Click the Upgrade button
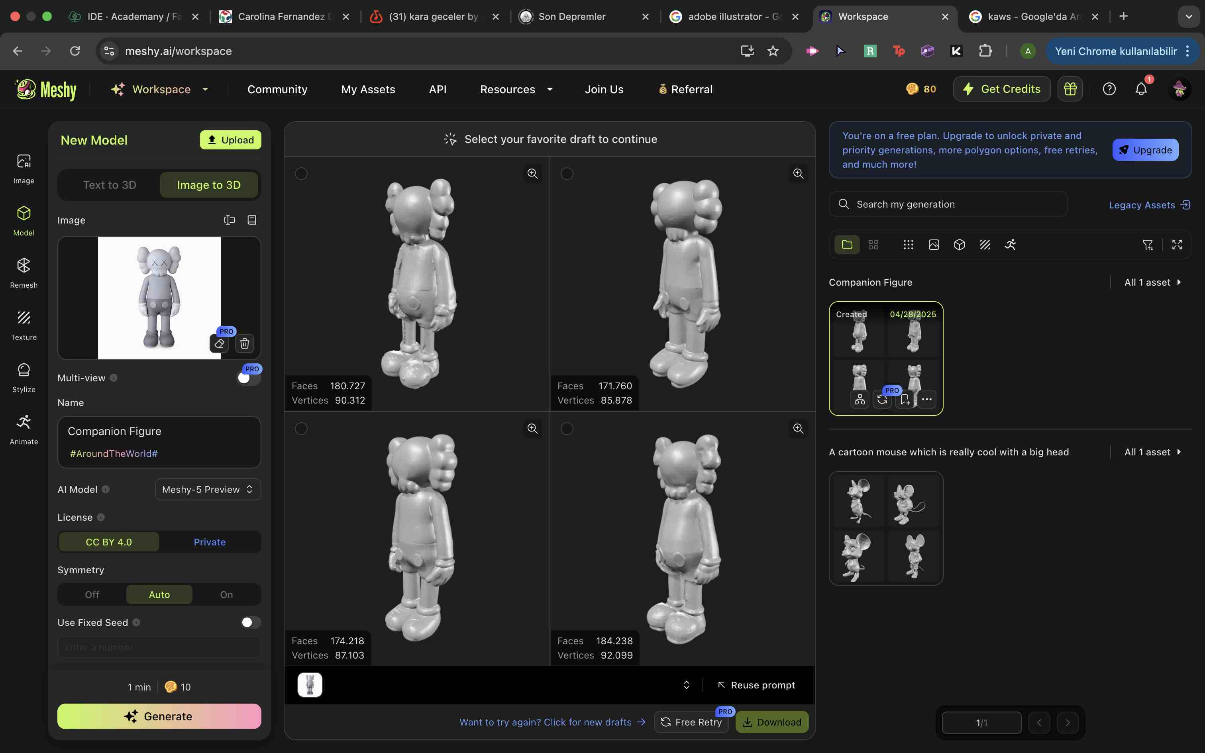Viewport: 1205px width, 753px height. (1145, 150)
